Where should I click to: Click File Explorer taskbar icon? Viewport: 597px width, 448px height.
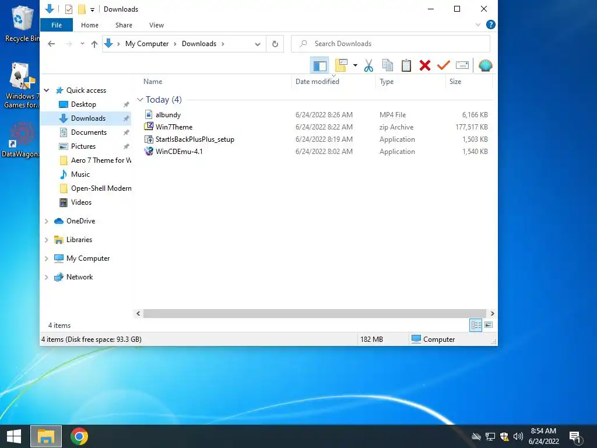tap(46, 436)
